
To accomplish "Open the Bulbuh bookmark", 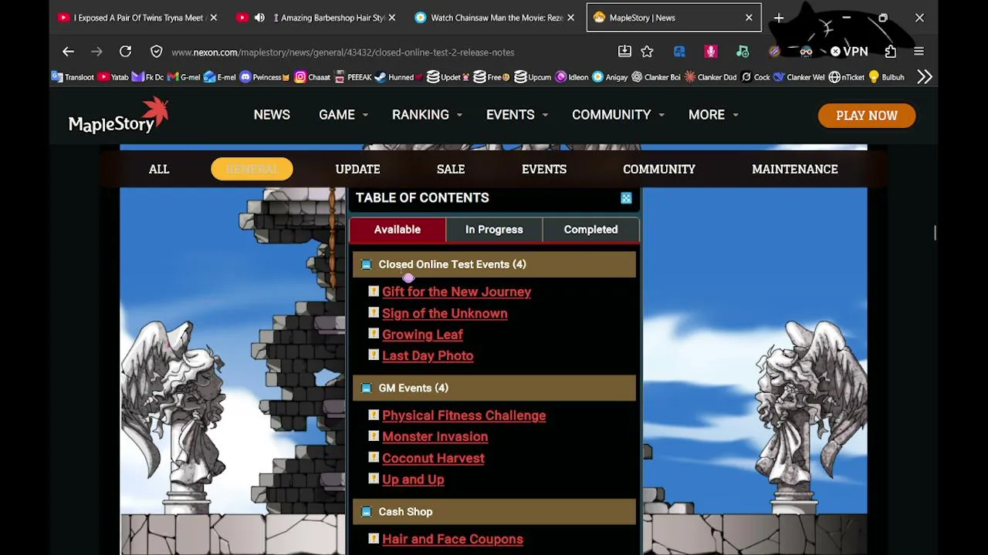I will coord(886,77).
